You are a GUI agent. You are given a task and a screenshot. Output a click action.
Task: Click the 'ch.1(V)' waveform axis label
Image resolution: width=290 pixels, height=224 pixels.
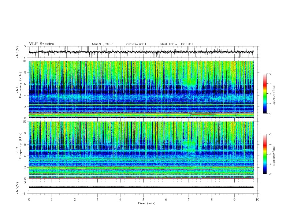(18, 52)
